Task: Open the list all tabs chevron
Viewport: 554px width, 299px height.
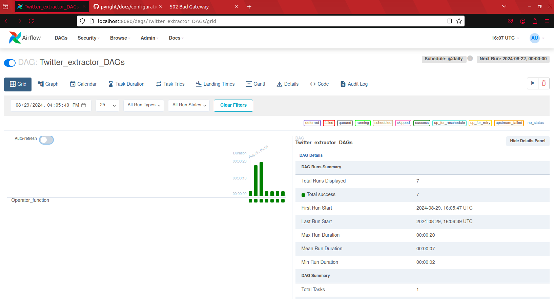Action: click(504, 6)
